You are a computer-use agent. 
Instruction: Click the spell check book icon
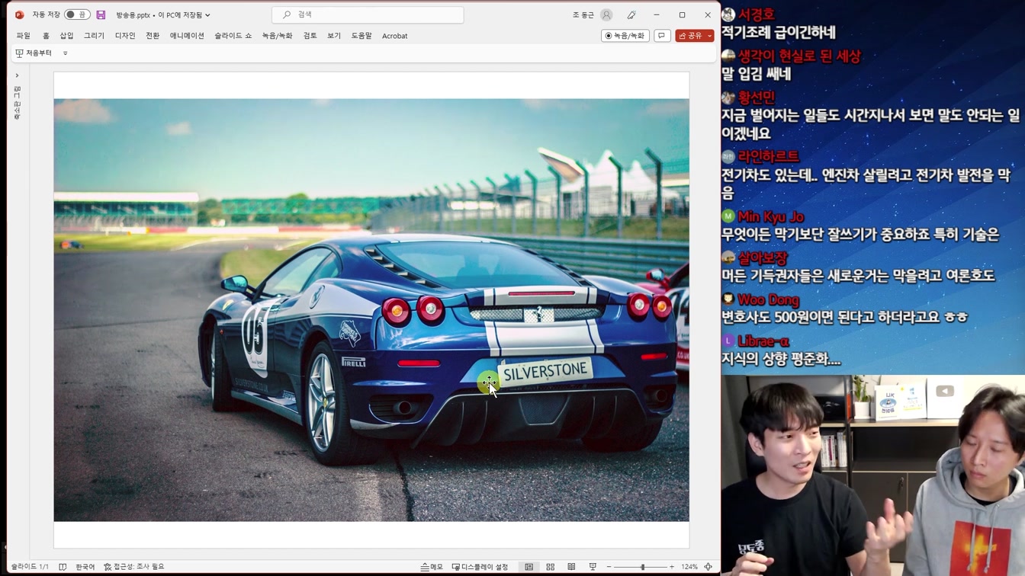coord(63,567)
